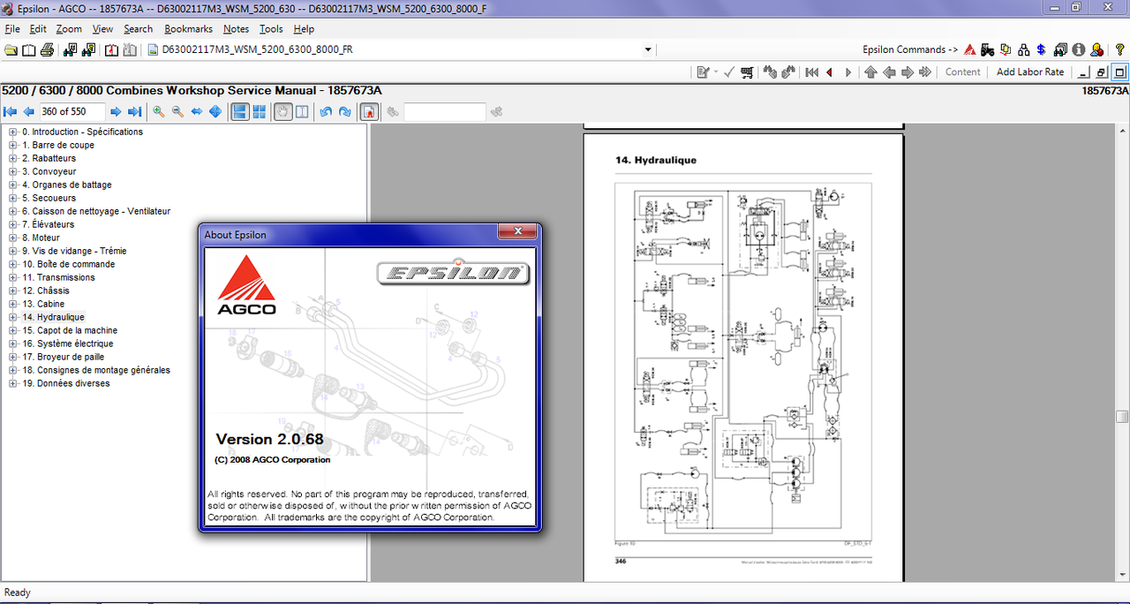Open the Notes menu

(236, 29)
